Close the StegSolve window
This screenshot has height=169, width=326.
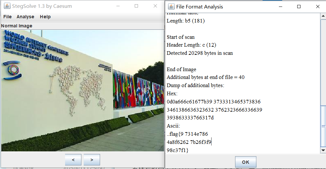click(x=155, y=6)
